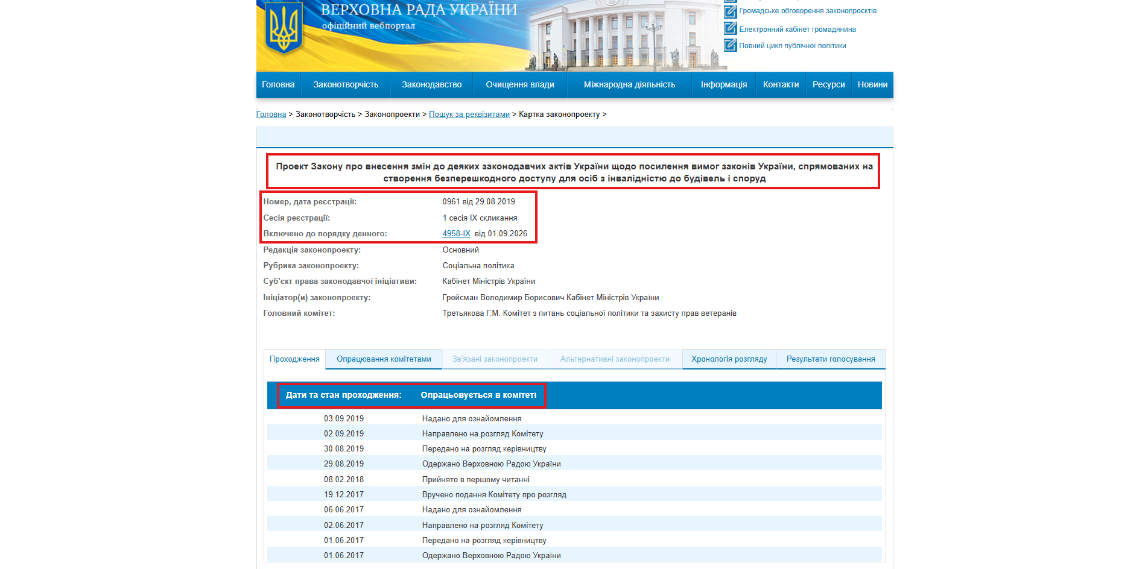This screenshot has height=569, width=1148.
Task: Follow the Головна breadcrumb link
Action: 271,115
